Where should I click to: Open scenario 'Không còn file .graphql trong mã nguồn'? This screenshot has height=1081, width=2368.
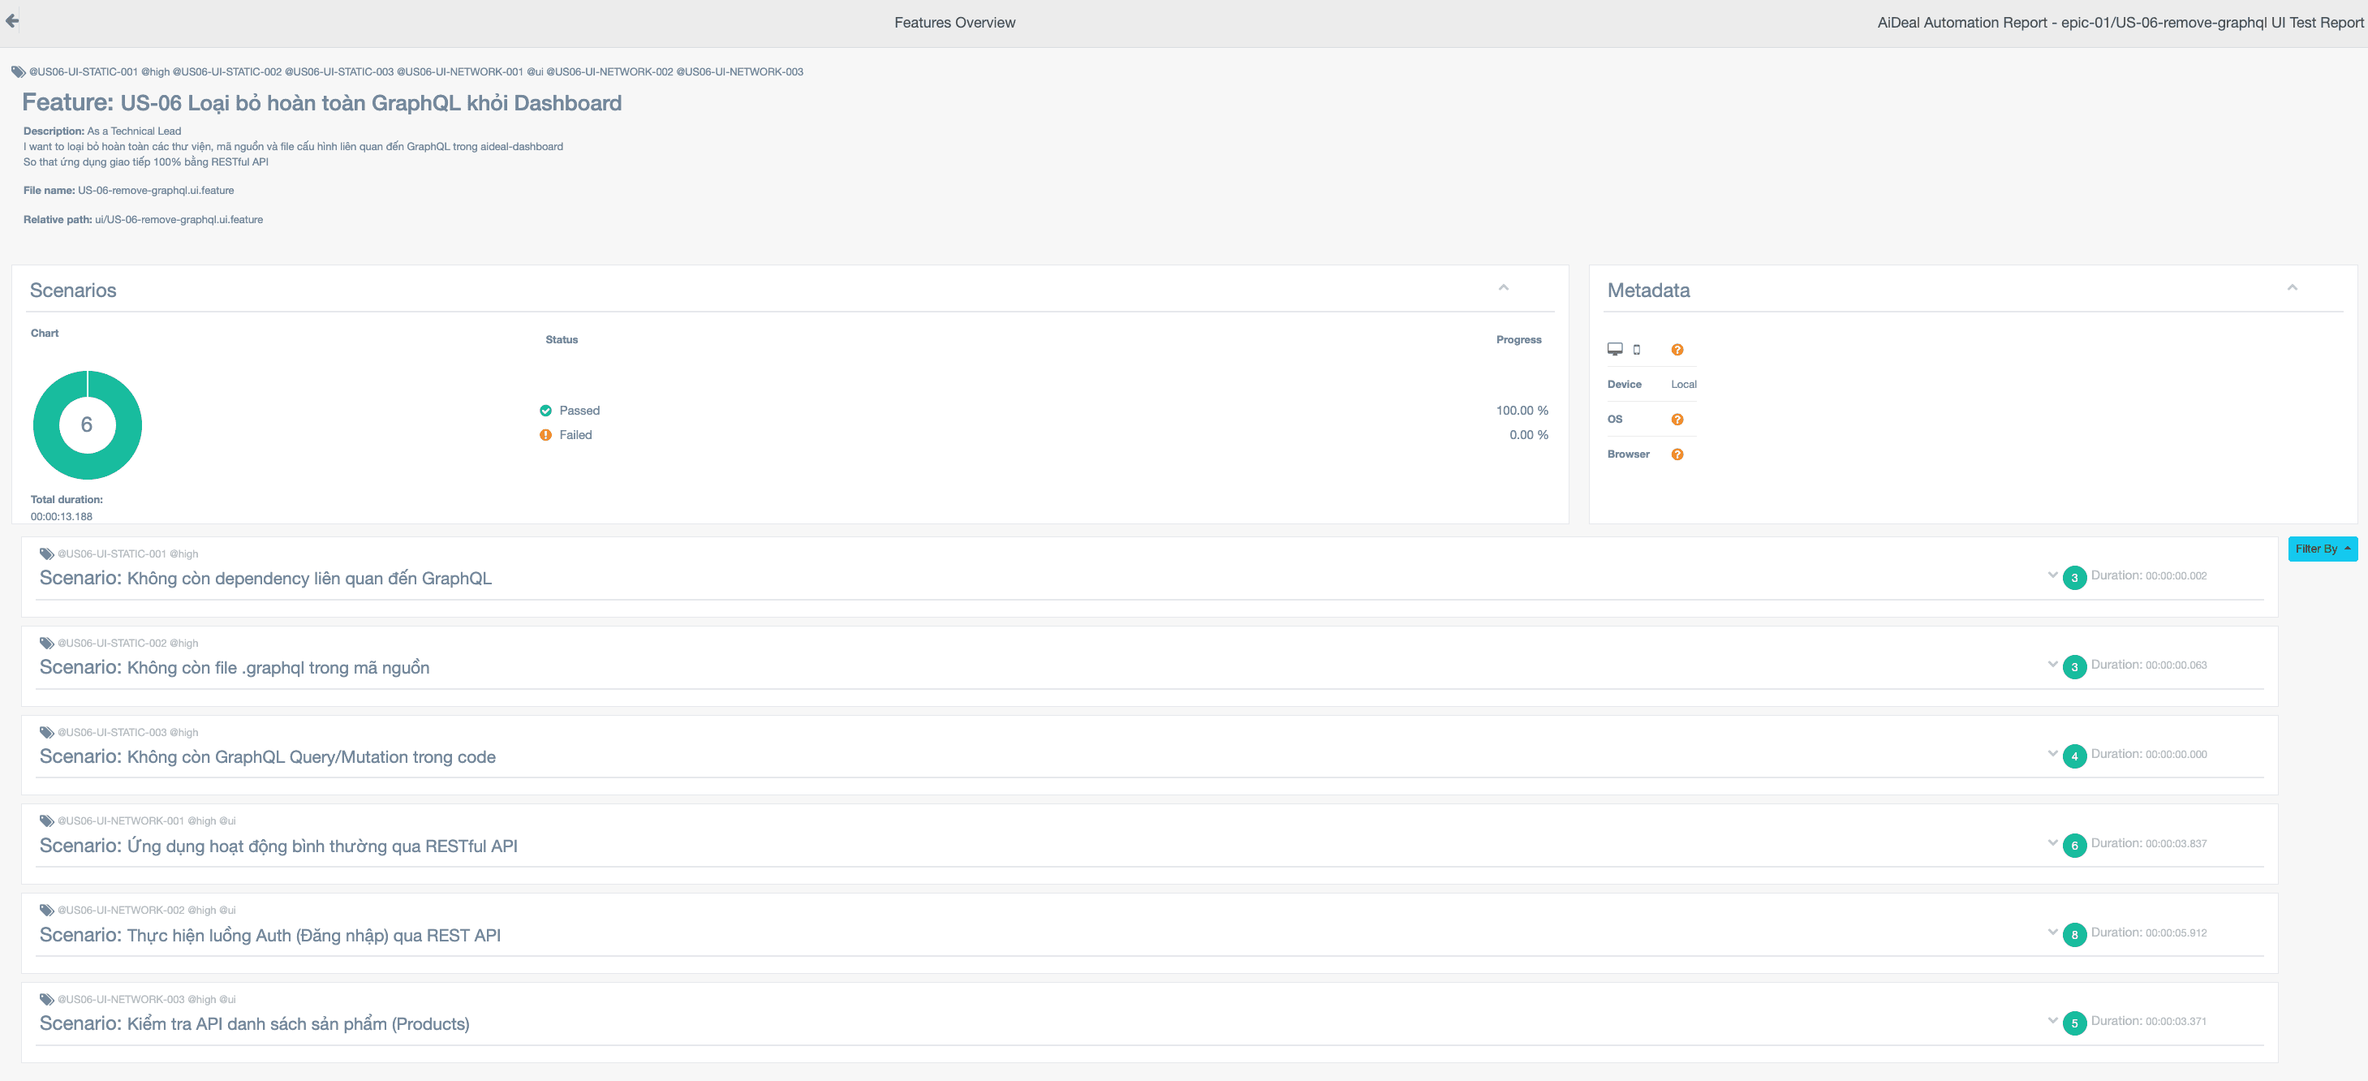point(235,667)
